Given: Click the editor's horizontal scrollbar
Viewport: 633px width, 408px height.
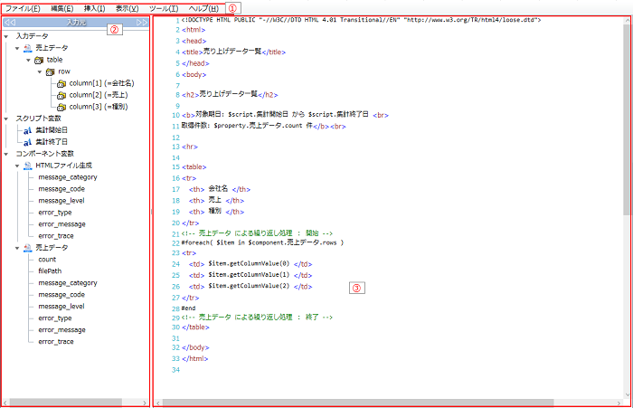Looking at the screenshot, I should click(362, 402).
